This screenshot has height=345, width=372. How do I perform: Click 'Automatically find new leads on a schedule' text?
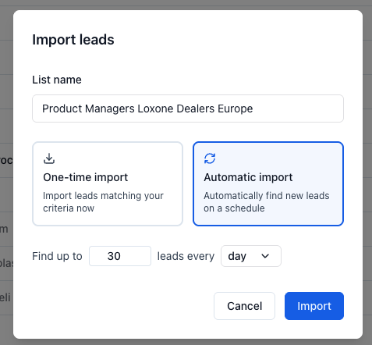(267, 202)
